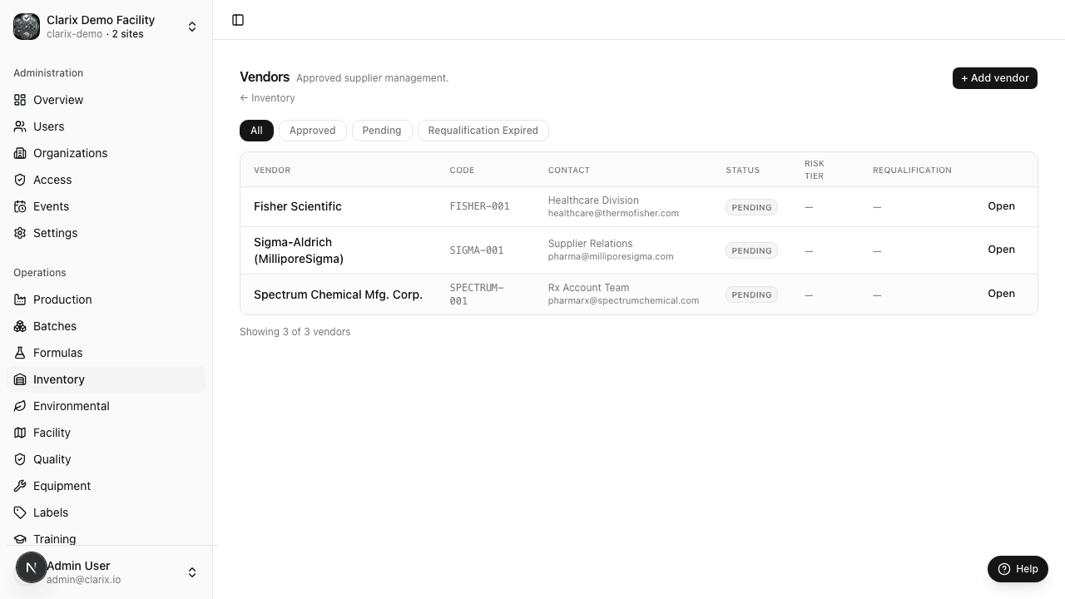The image size is (1065, 599).
Task: Open the Batches page
Action: 106,326
